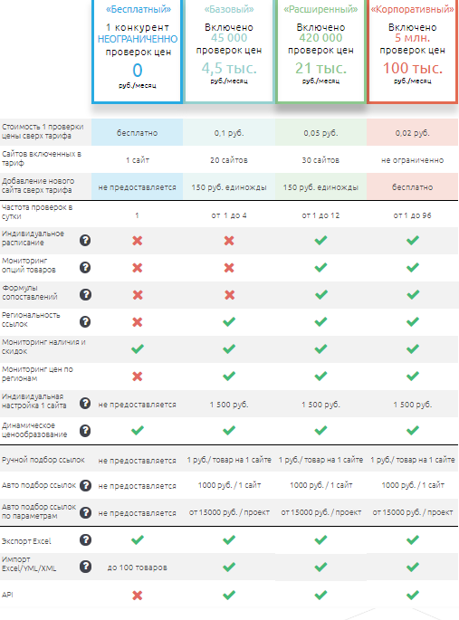Select the «Расширенный» tariff card
This screenshot has width=459, height=620.
pos(320,52)
